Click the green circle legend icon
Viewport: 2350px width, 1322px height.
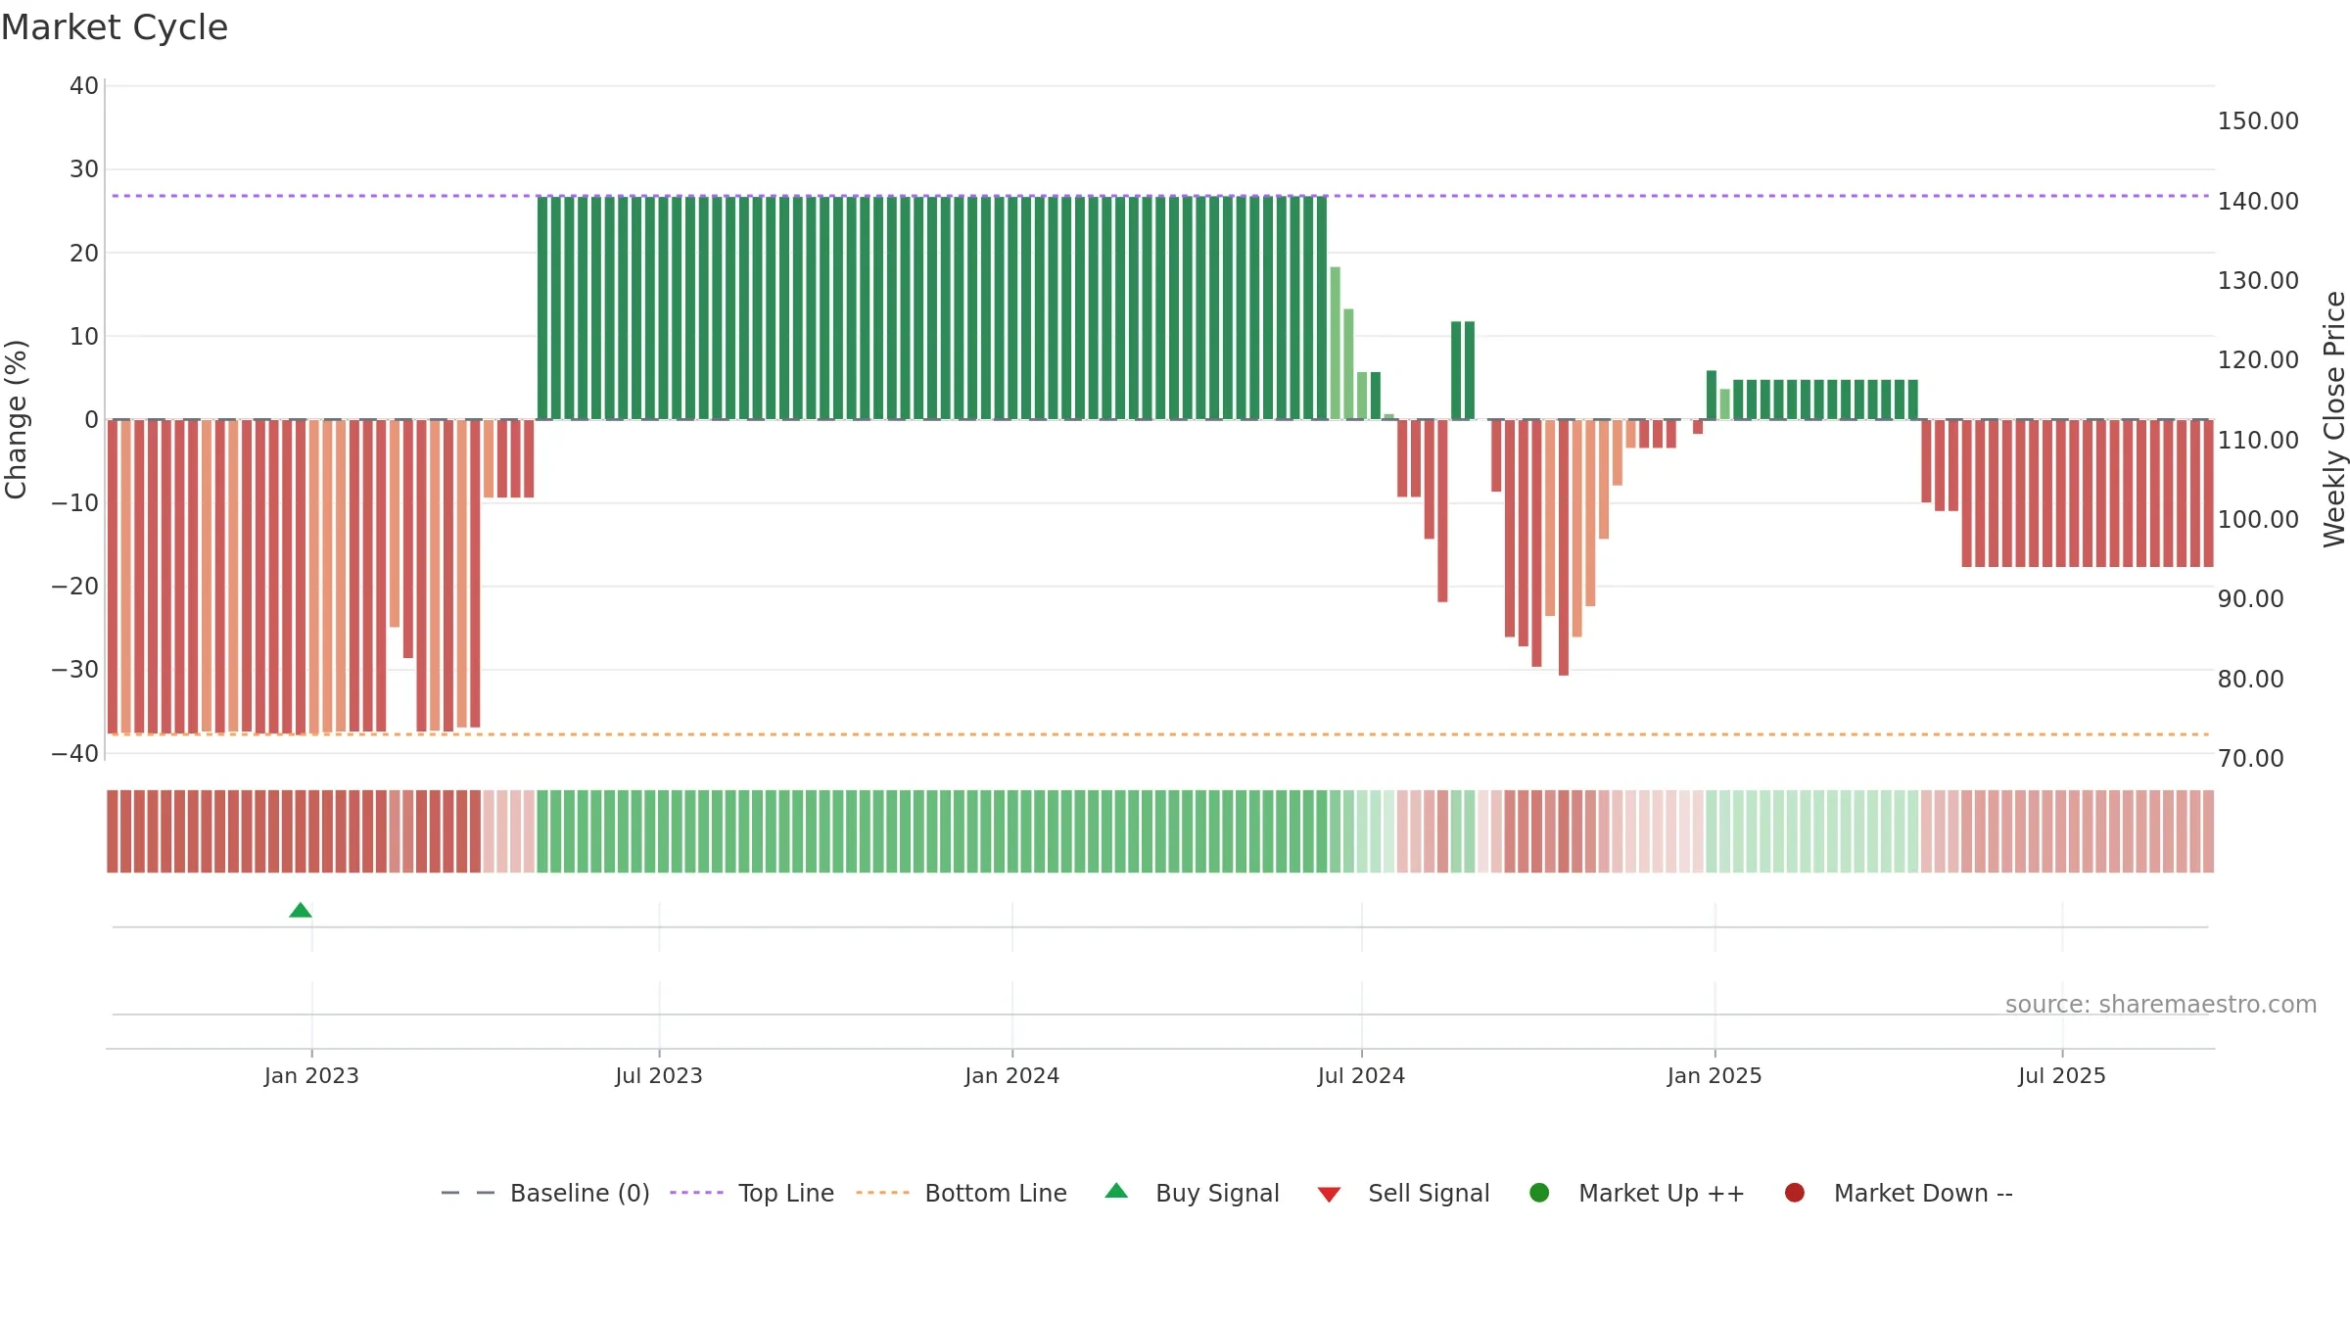point(1539,1193)
